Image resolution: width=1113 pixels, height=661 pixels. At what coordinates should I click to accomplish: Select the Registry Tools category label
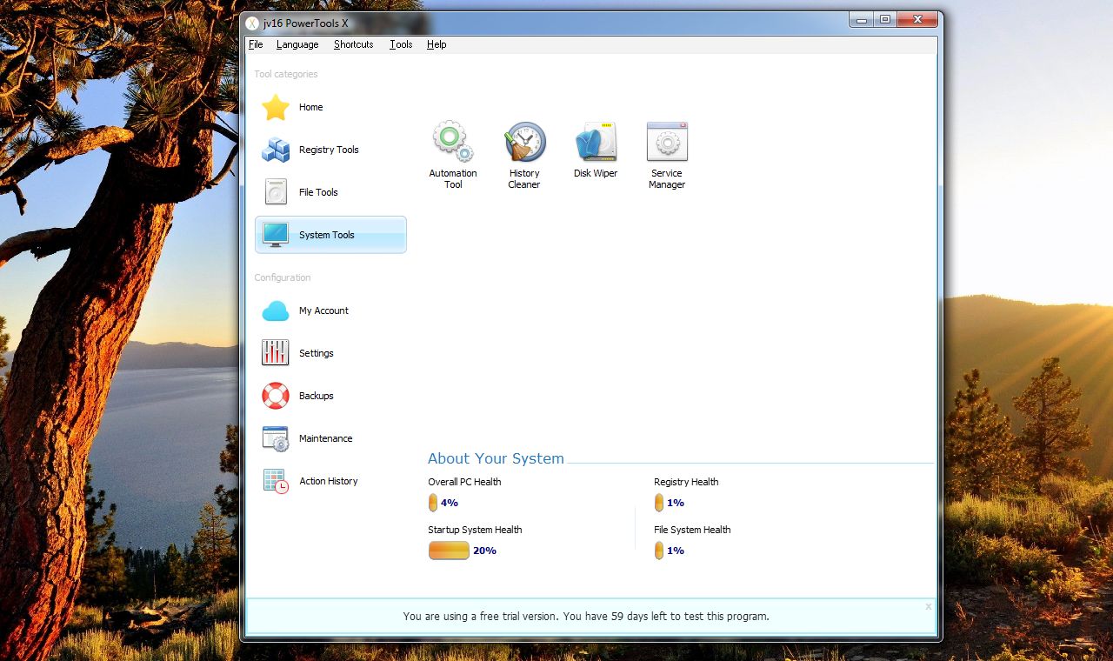click(x=329, y=150)
